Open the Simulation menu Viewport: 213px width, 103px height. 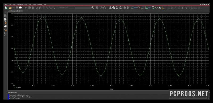click(x=20, y=5)
